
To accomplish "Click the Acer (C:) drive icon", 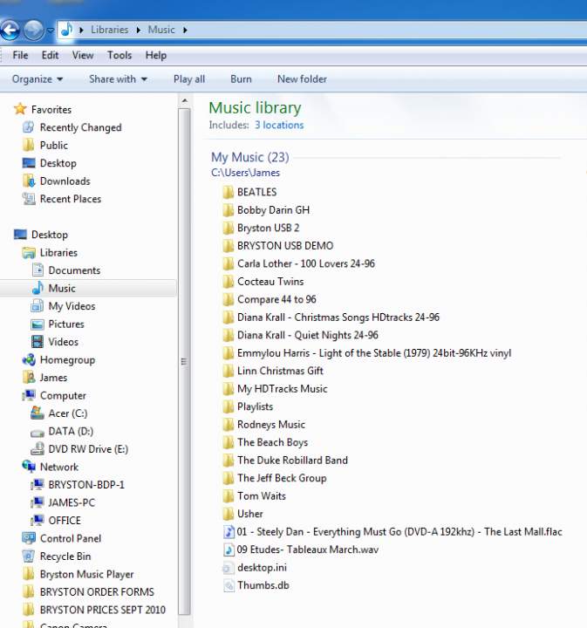I will tap(38, 413).
